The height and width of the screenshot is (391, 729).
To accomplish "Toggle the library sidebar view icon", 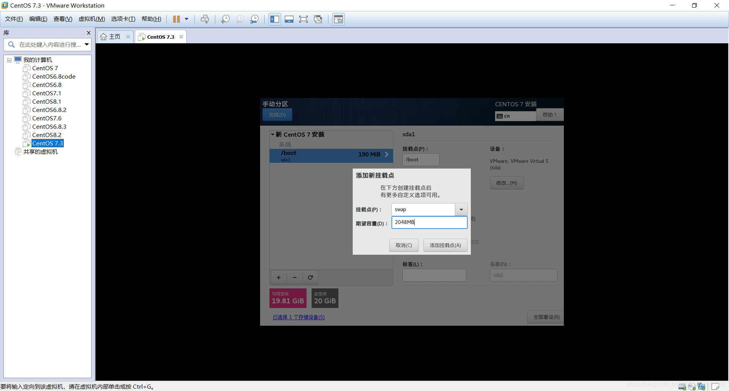I will tap(275, 19).
